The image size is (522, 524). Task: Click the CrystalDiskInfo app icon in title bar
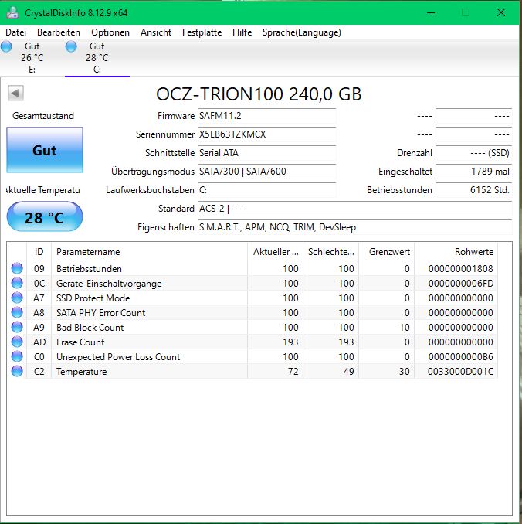click(12, 12)
